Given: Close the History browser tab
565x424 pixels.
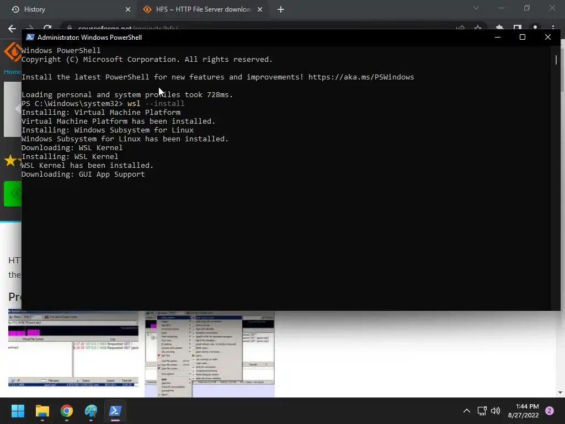Looking at the screenshot, I should (x=128, y=9).
